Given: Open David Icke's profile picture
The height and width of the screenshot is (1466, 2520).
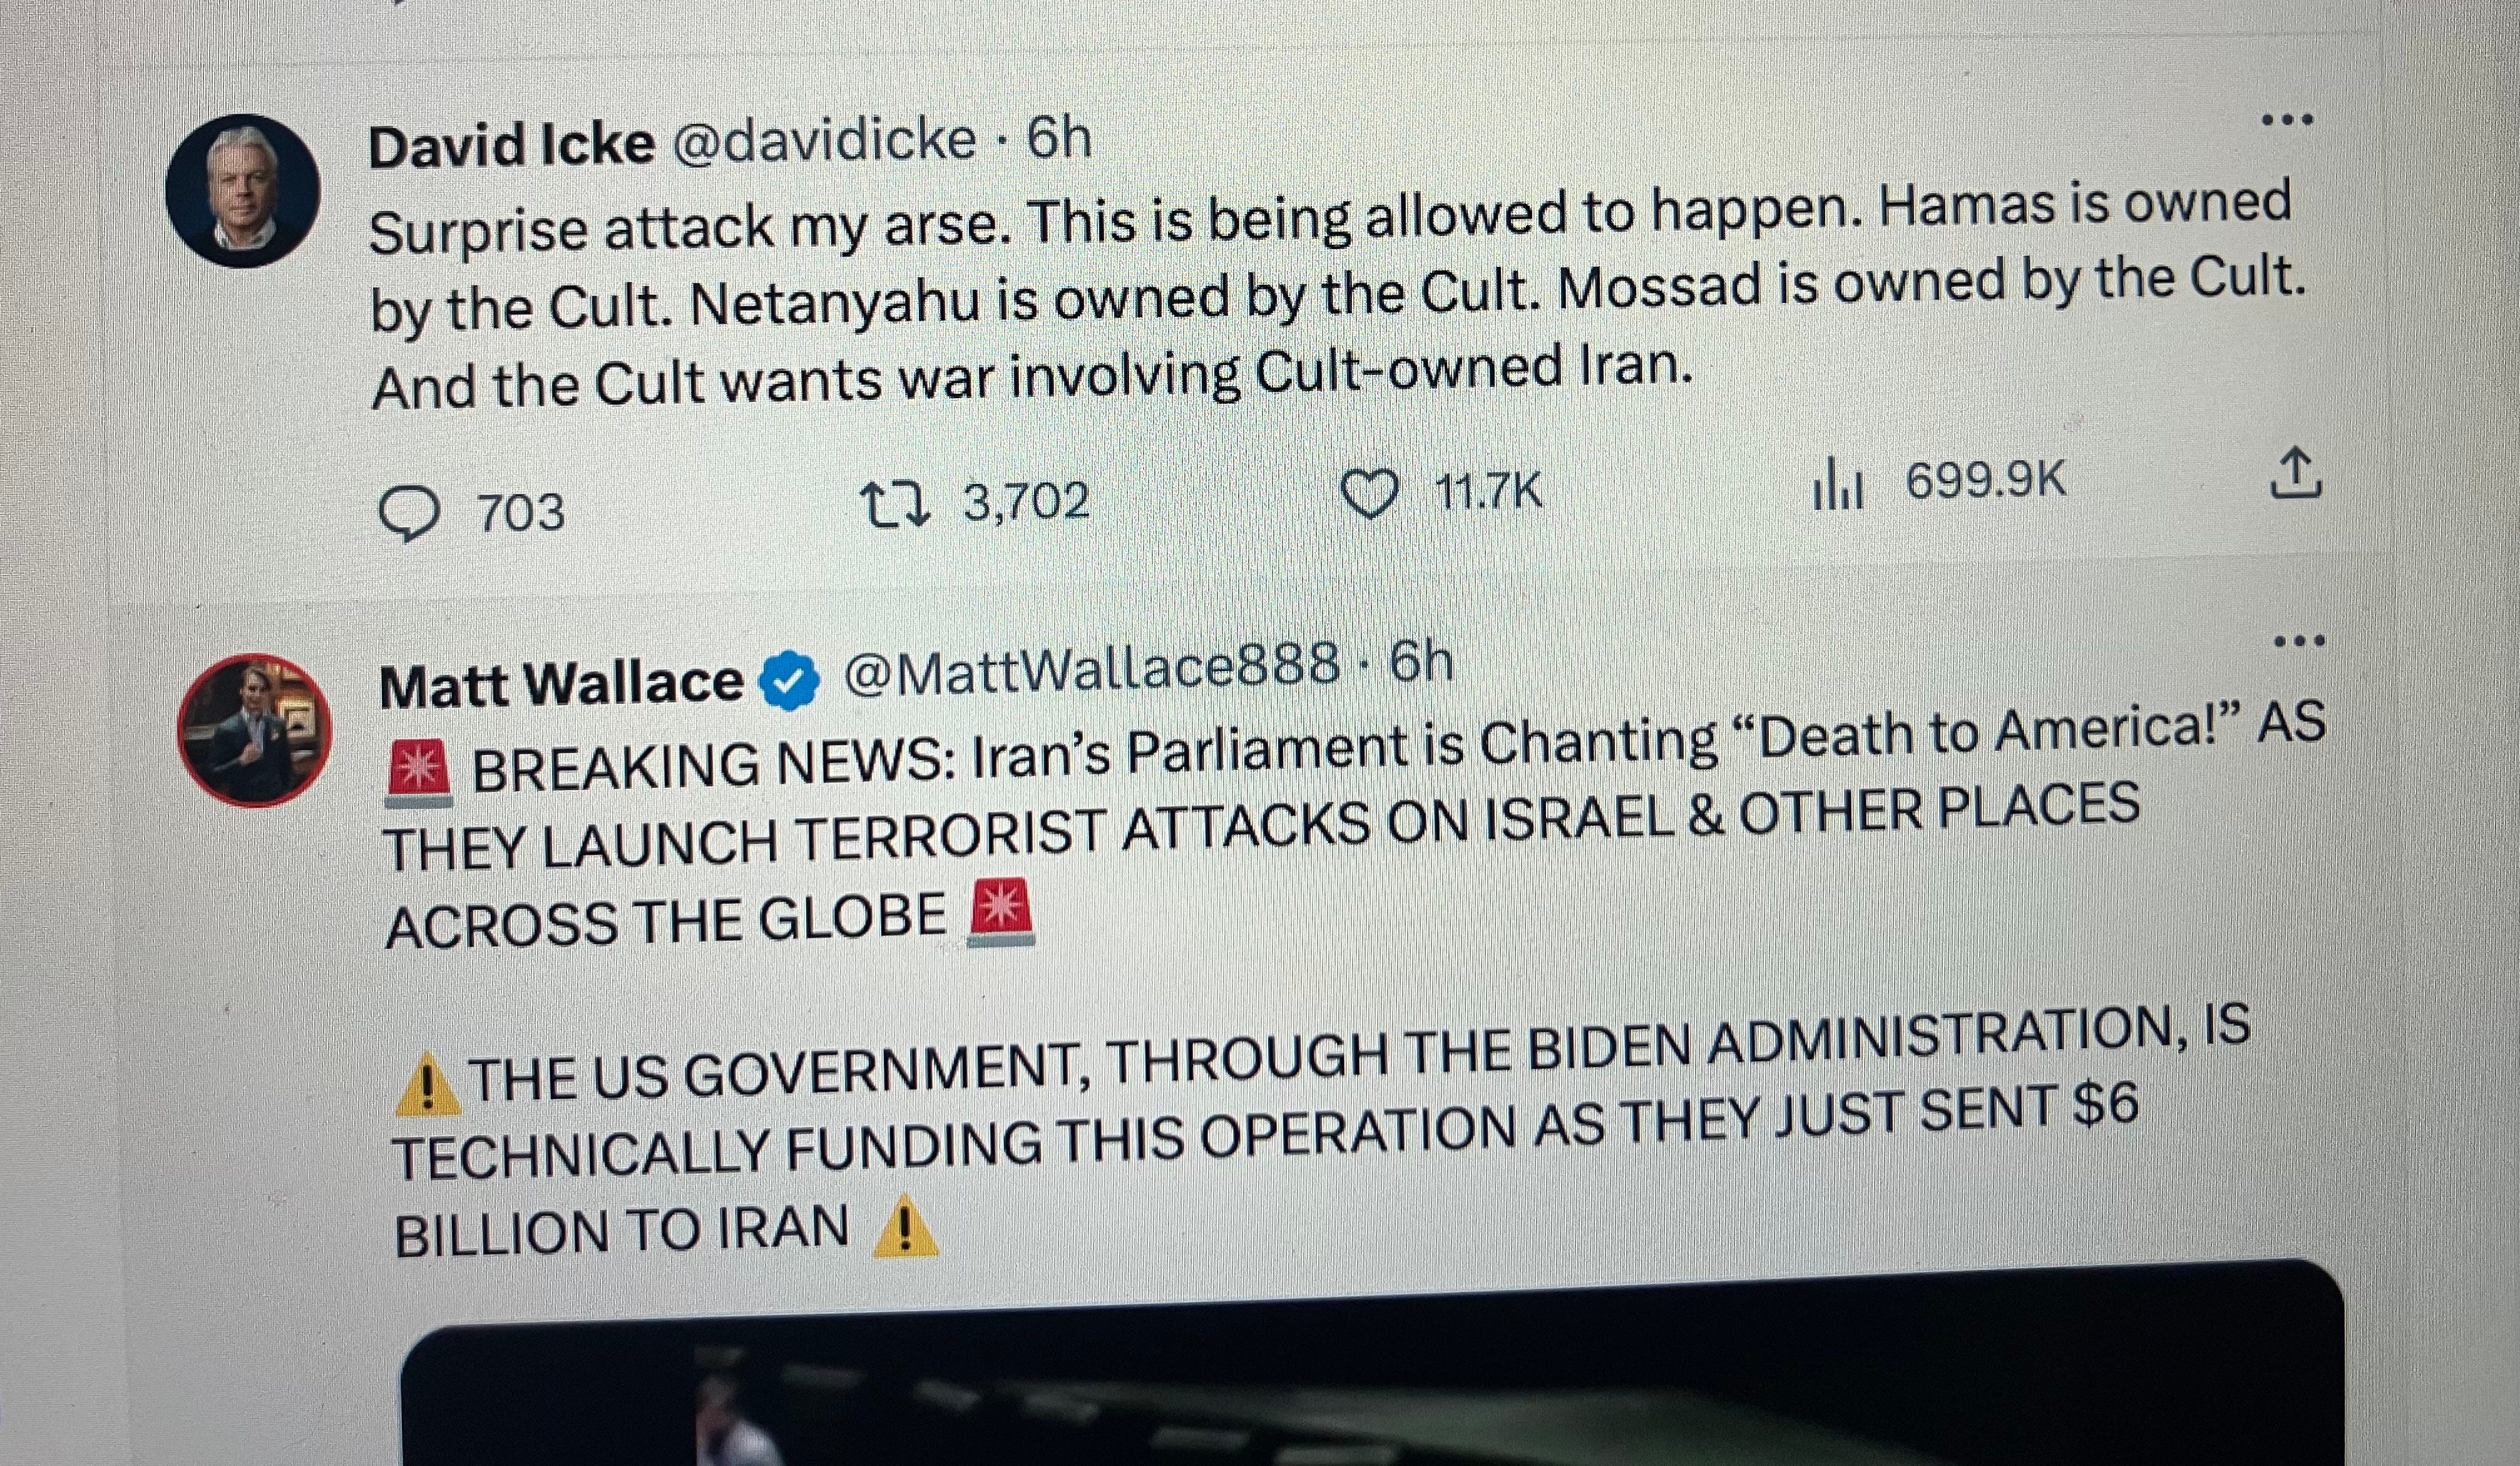Looking at the screenshot, I should coord(243,191).
